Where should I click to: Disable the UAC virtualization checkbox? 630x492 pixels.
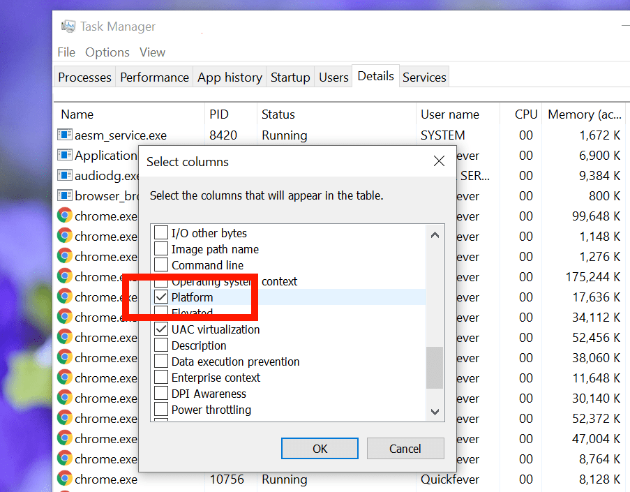pos(161,329)
